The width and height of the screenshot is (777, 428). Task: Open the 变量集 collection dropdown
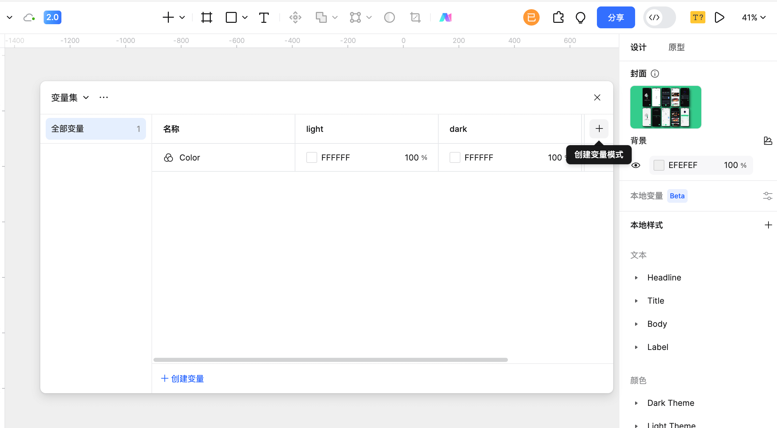point(70,98)
